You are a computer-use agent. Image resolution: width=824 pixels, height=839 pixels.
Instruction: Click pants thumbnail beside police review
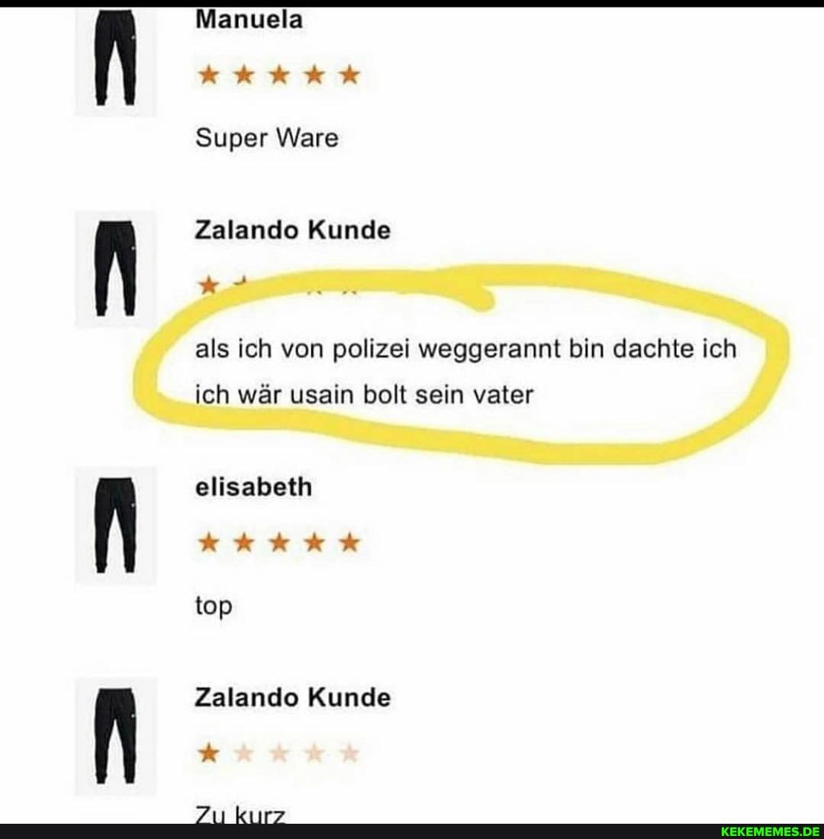pos(115,268)
